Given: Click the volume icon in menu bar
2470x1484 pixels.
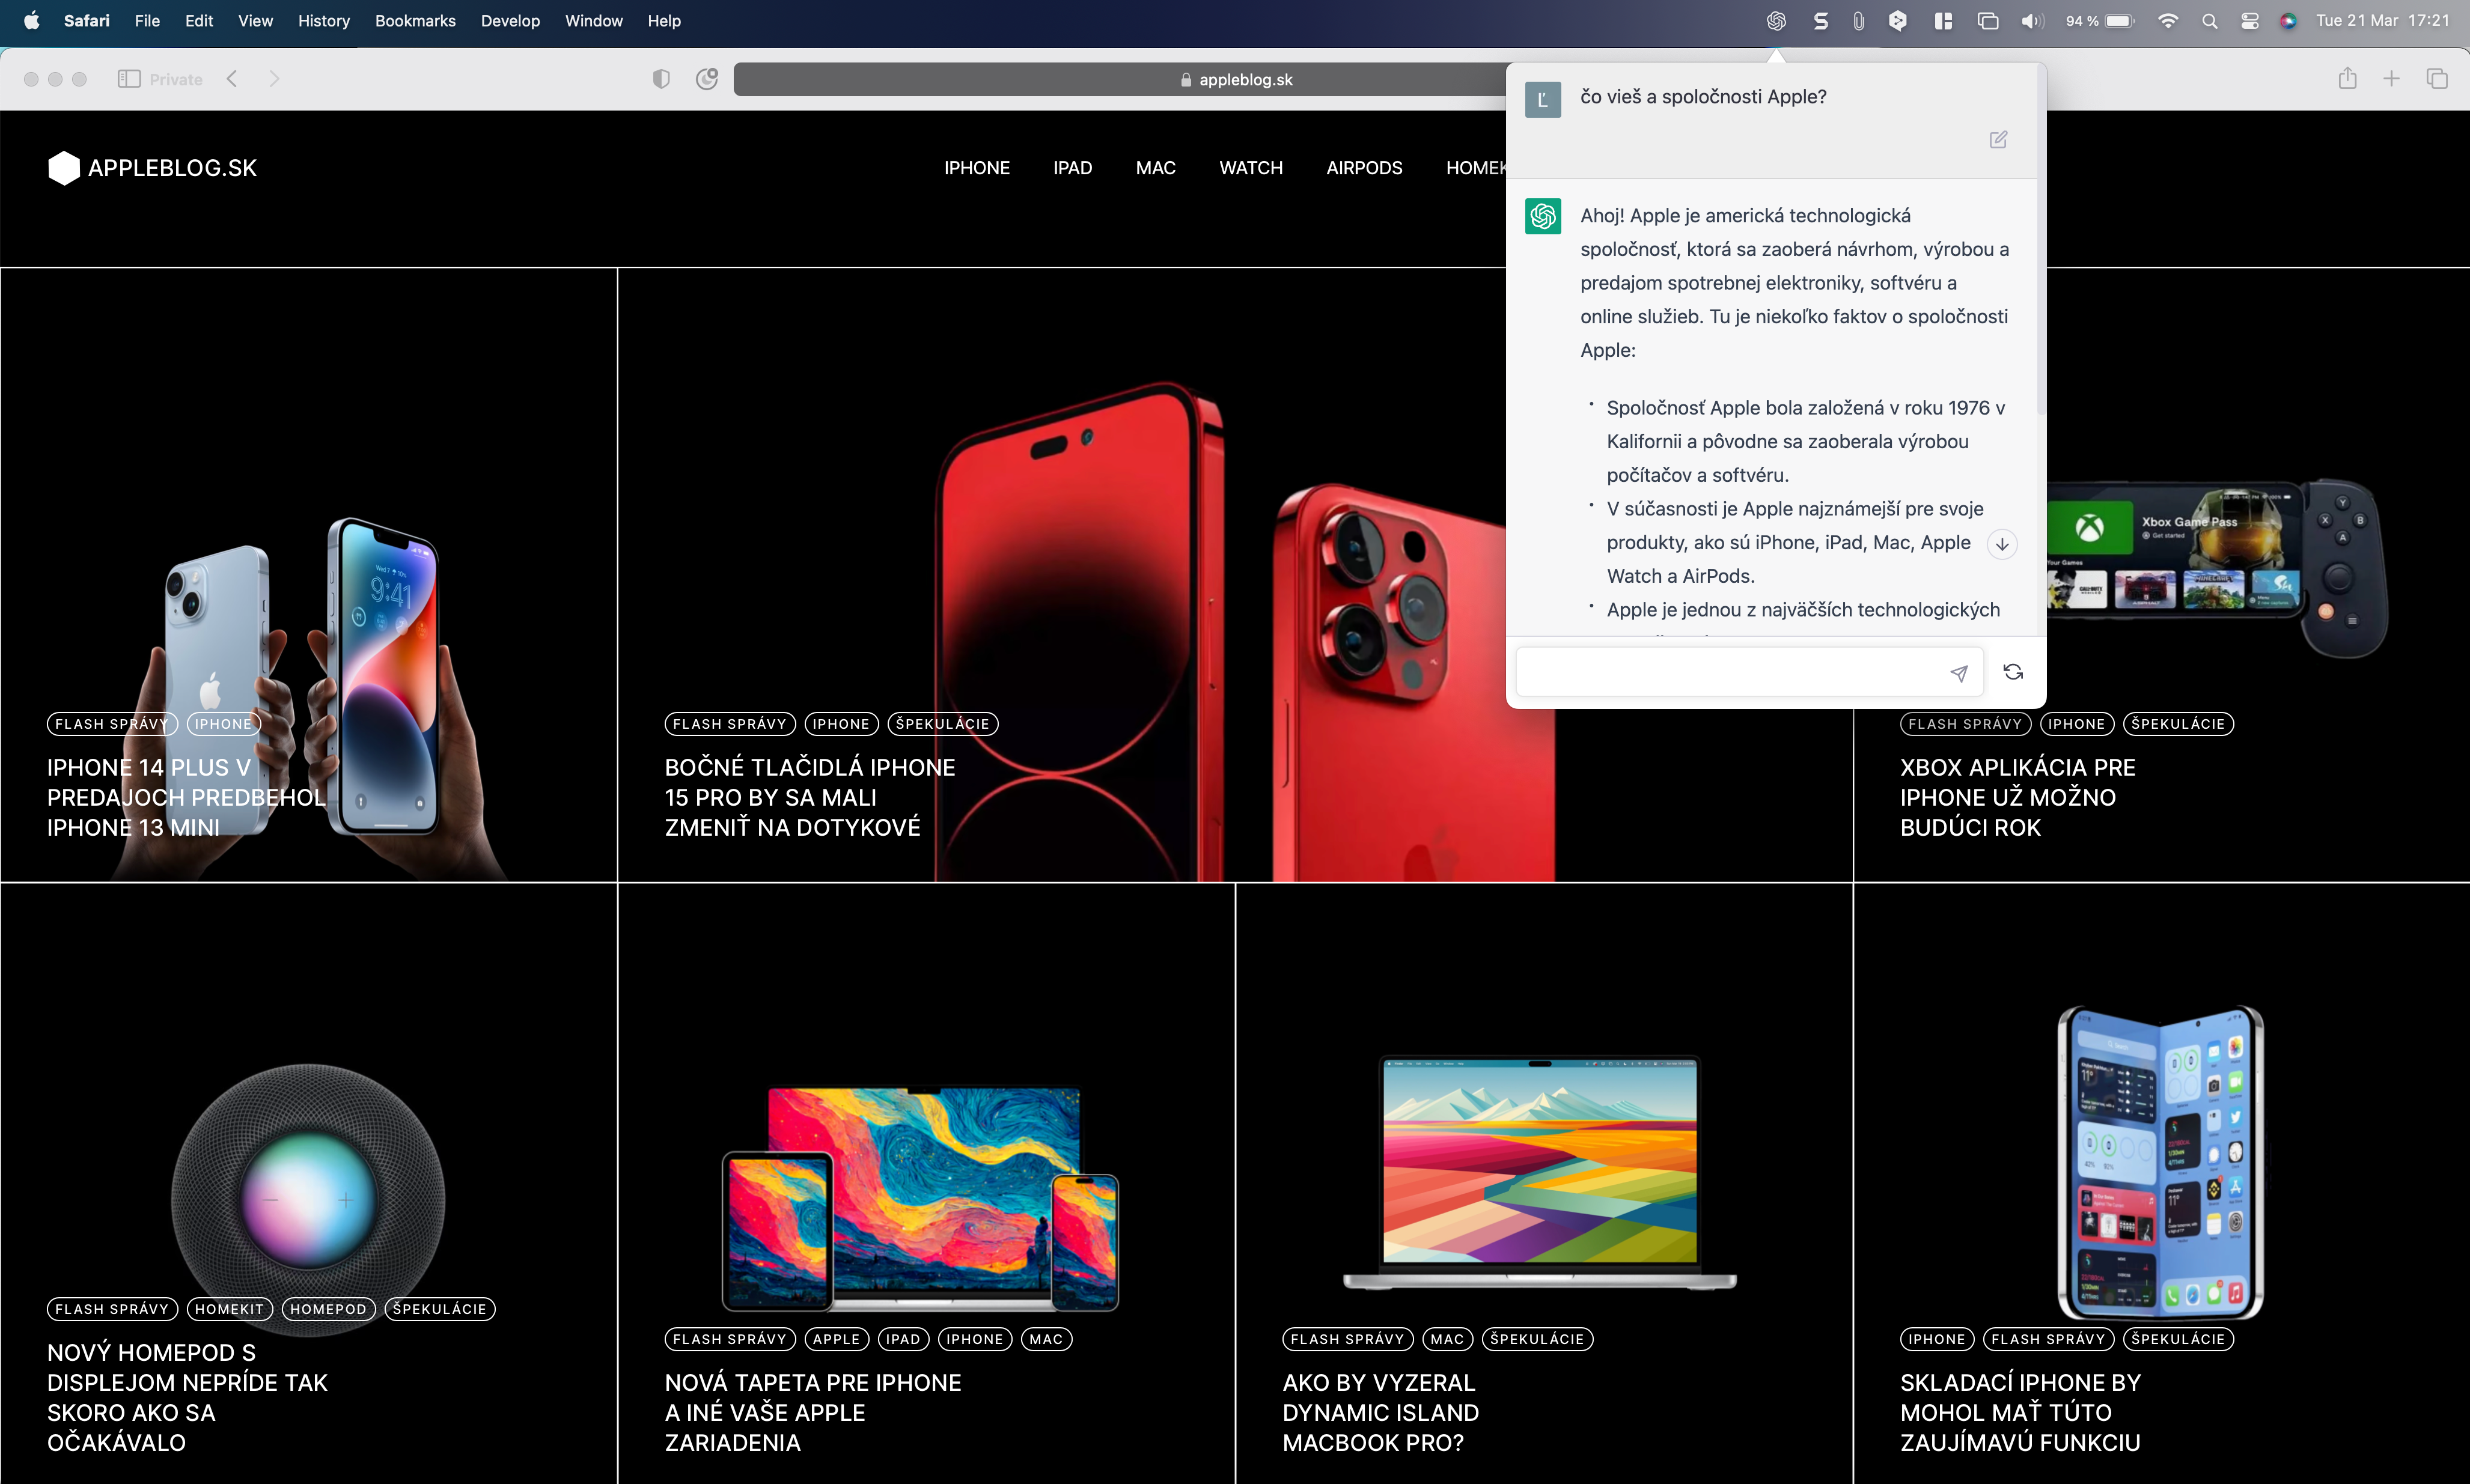Looking at the screenshot, I should (x=2031, y=21).
